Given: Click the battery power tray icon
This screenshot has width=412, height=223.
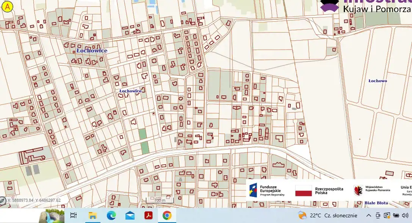Looking at the screenshot, I should coord(396,215).
